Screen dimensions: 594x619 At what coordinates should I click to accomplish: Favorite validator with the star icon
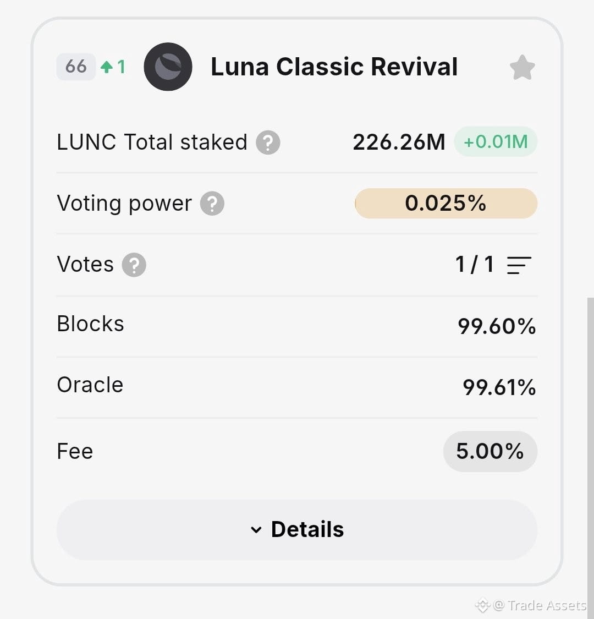tap(522, 68)
